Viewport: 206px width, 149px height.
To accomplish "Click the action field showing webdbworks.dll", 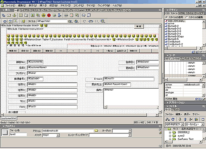I will 68,131.
